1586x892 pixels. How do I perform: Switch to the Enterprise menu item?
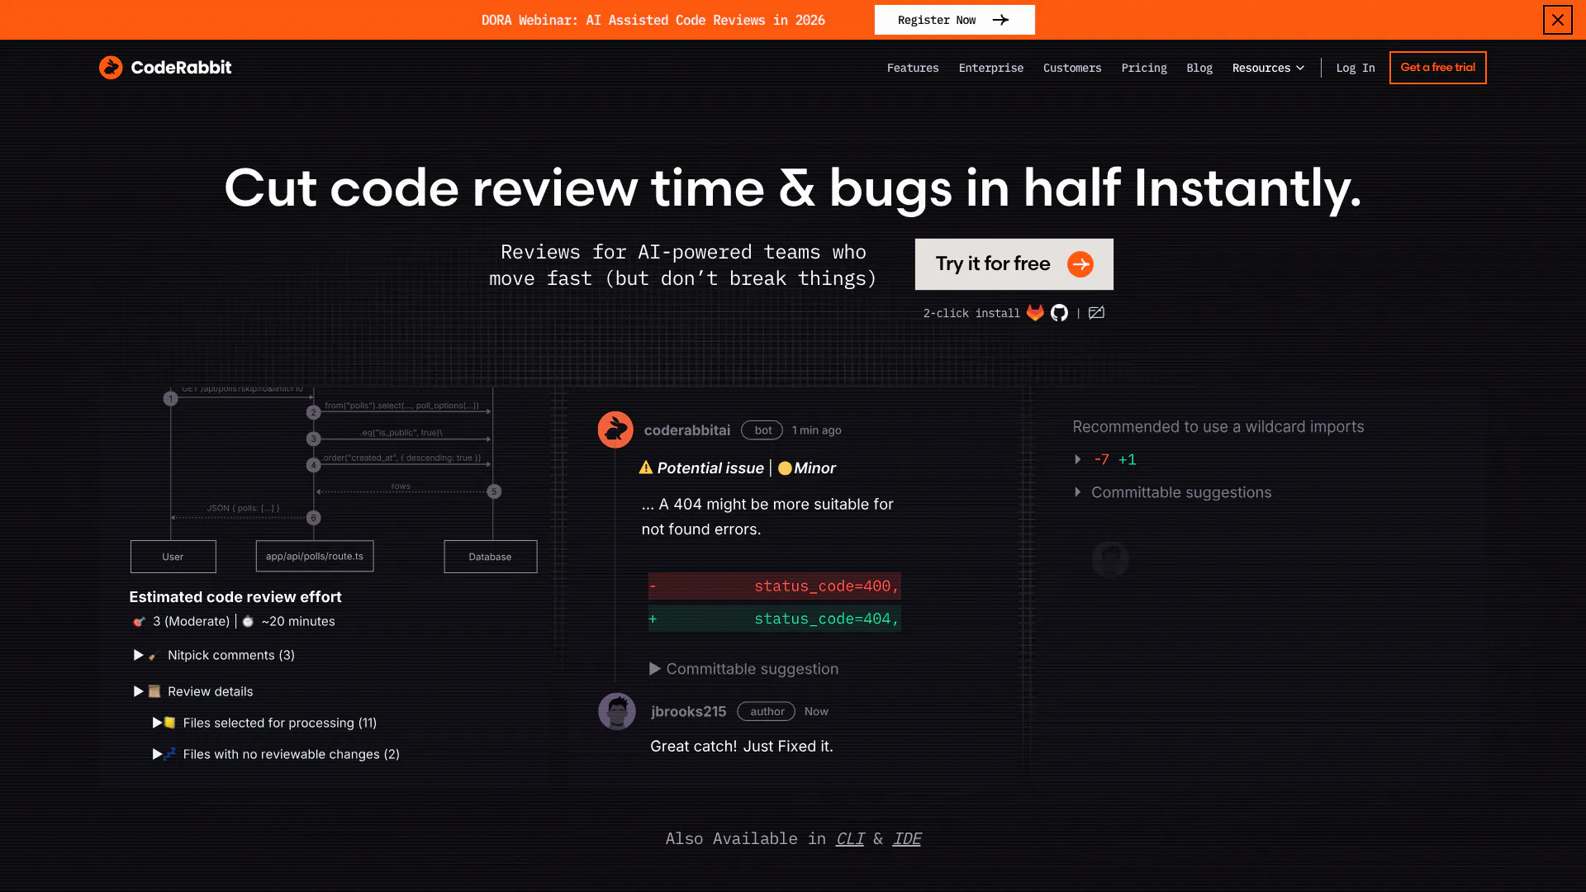pos(991,68)
